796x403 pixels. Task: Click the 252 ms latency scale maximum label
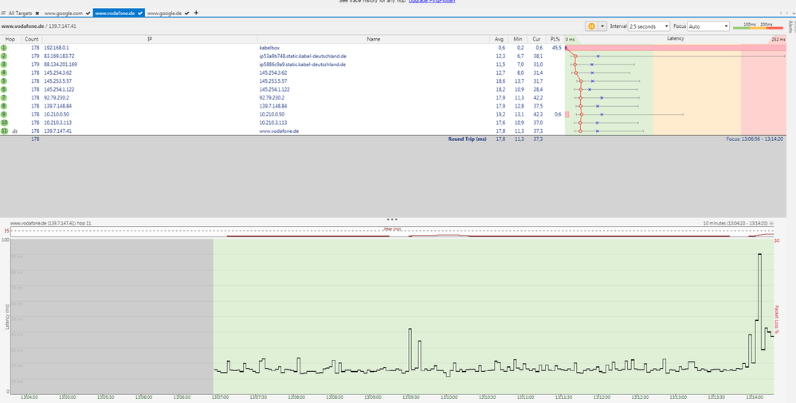(778, 39)
